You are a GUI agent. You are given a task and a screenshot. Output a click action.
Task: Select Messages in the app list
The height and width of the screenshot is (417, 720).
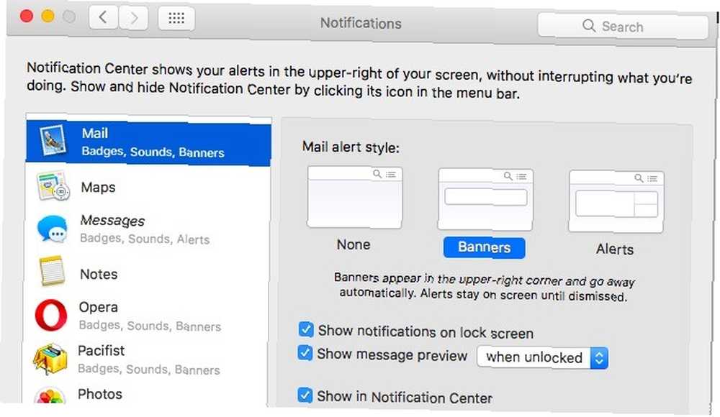pyautogui.click(x=146, y=229)
